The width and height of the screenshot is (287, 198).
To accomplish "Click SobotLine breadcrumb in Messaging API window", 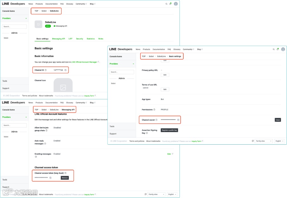I will [54, 109].
